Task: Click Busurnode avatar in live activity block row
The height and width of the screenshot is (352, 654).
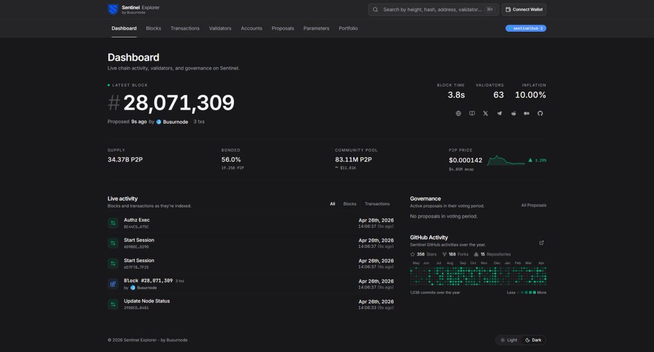Action: 132,288
